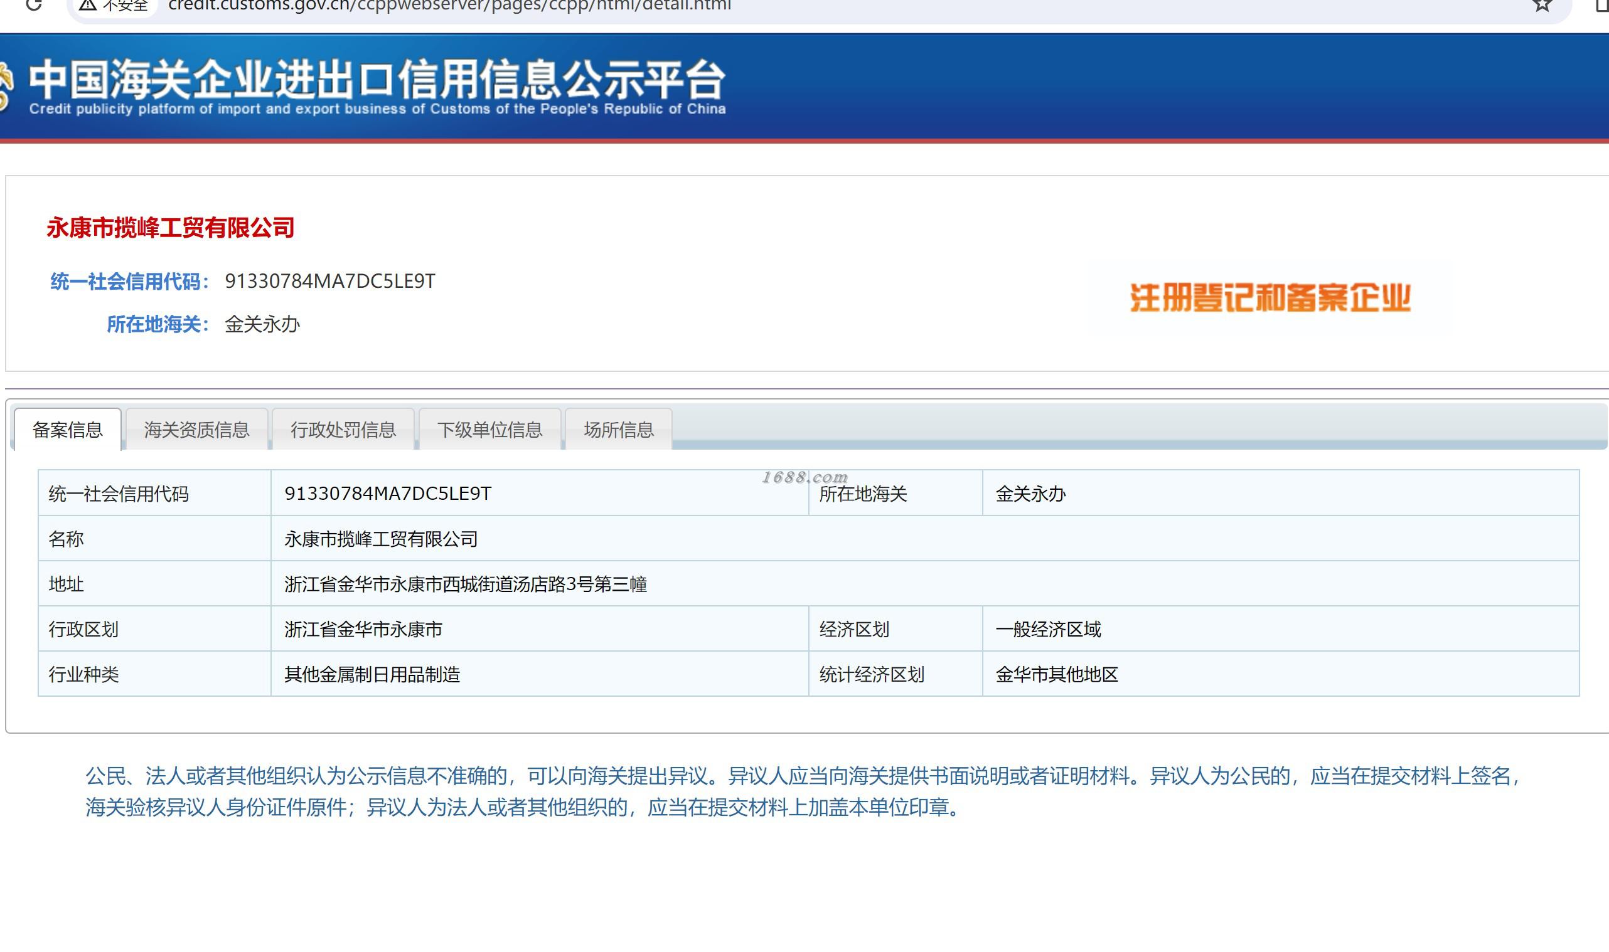Click the 一般经济区域 cell

pyautogui.click(x=1280, y=628)
